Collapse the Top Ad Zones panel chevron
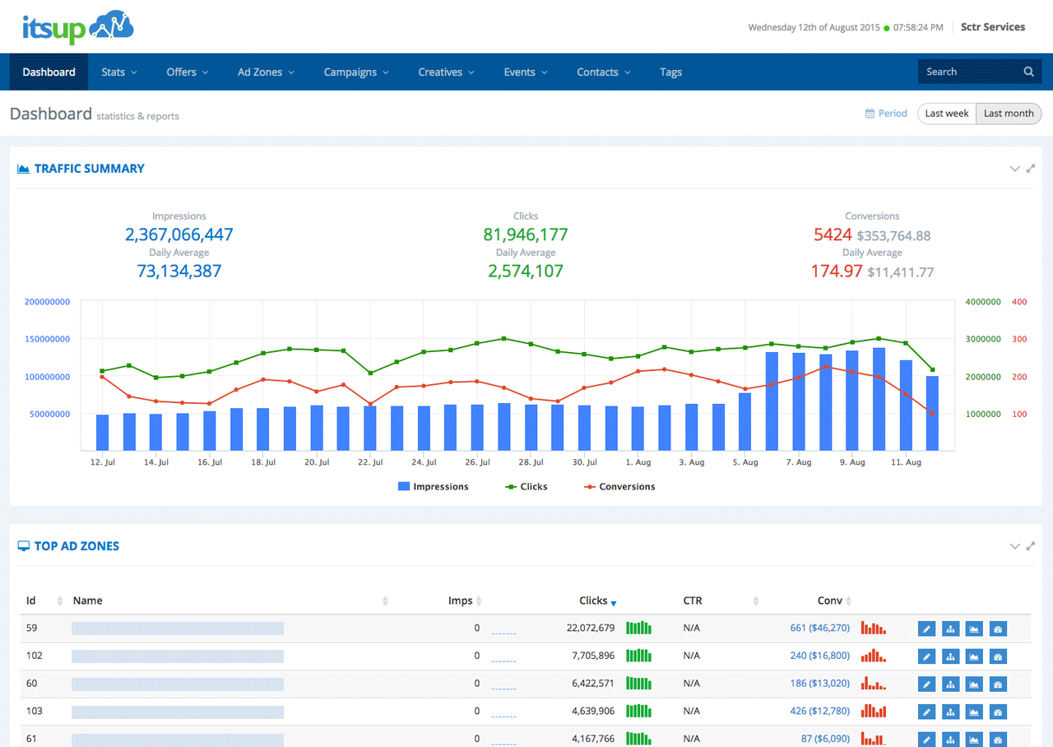Image resolution: width=1053 pixels, height=747 pixels. coord(1014,546)
